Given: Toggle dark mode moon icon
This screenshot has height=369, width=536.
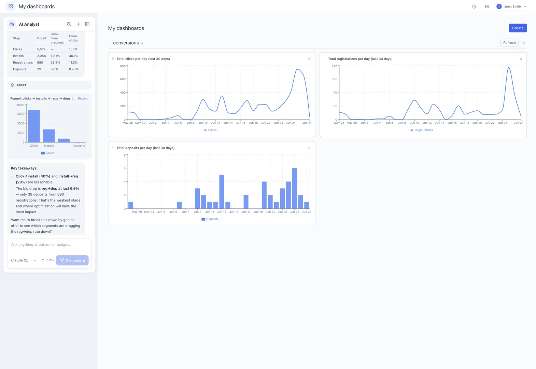Looking at the screenshot, I should [x=474, y=6].
